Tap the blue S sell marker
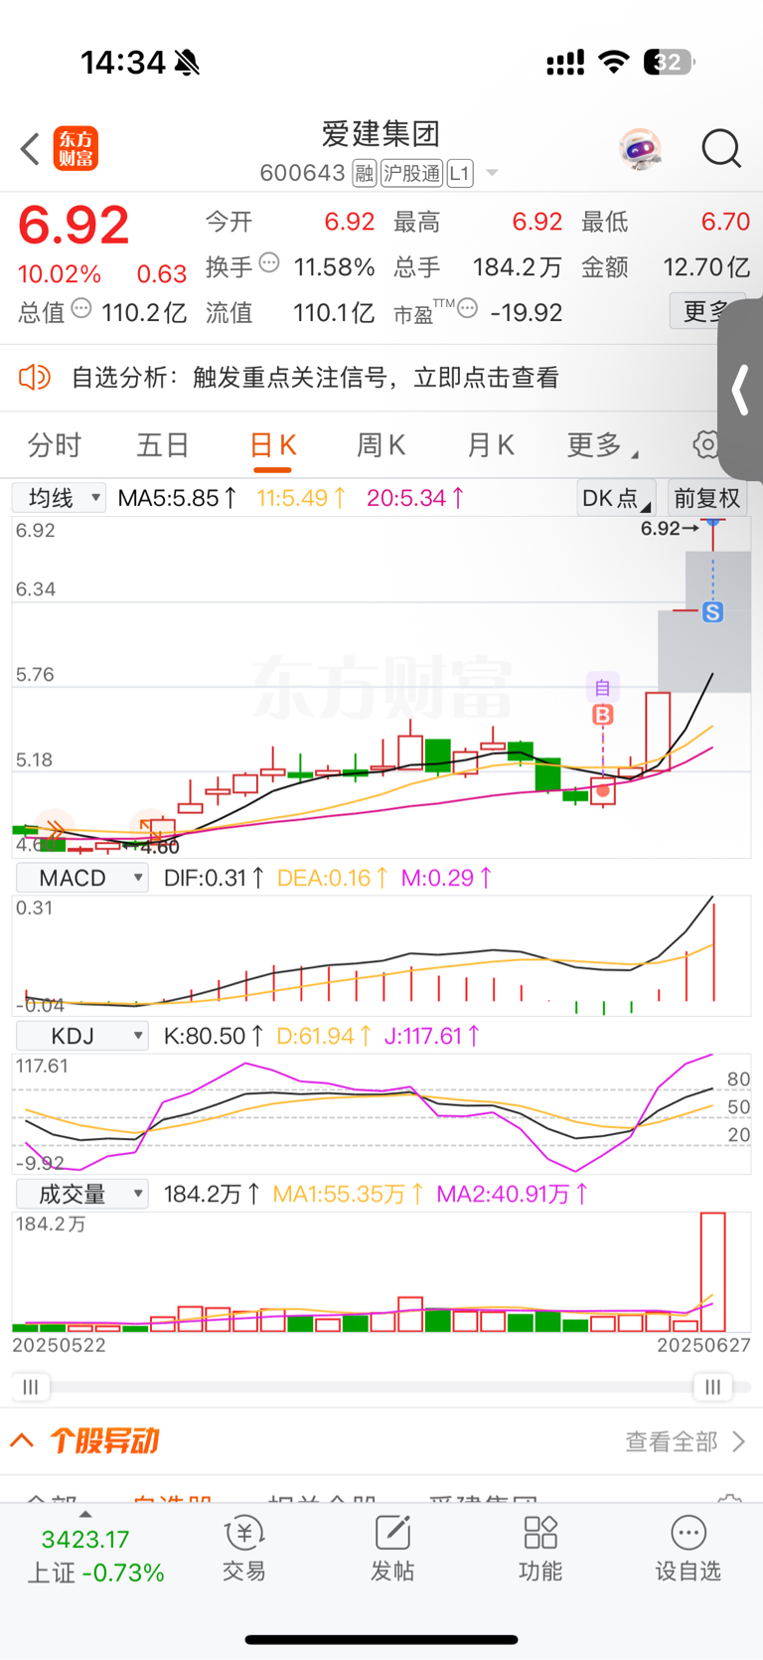Viewport: 763px width, 1660px height. (x=712, y=612)
